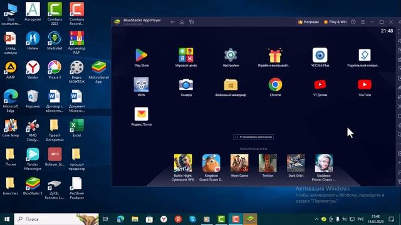Launch Chrome inside BlueStacks
Screen dimensions: 401x225
(275, 85)
